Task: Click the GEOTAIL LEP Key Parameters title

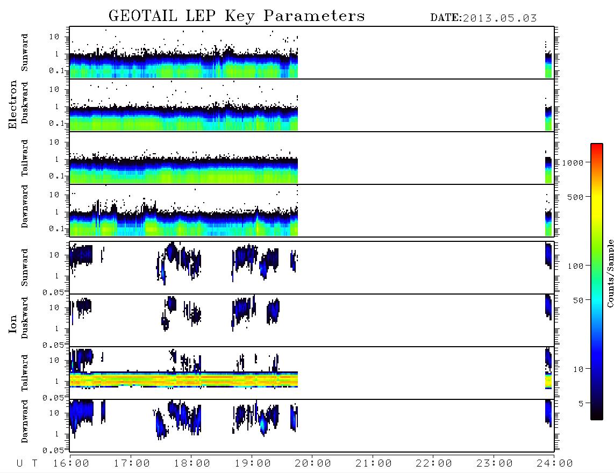Action: [237, 16]
